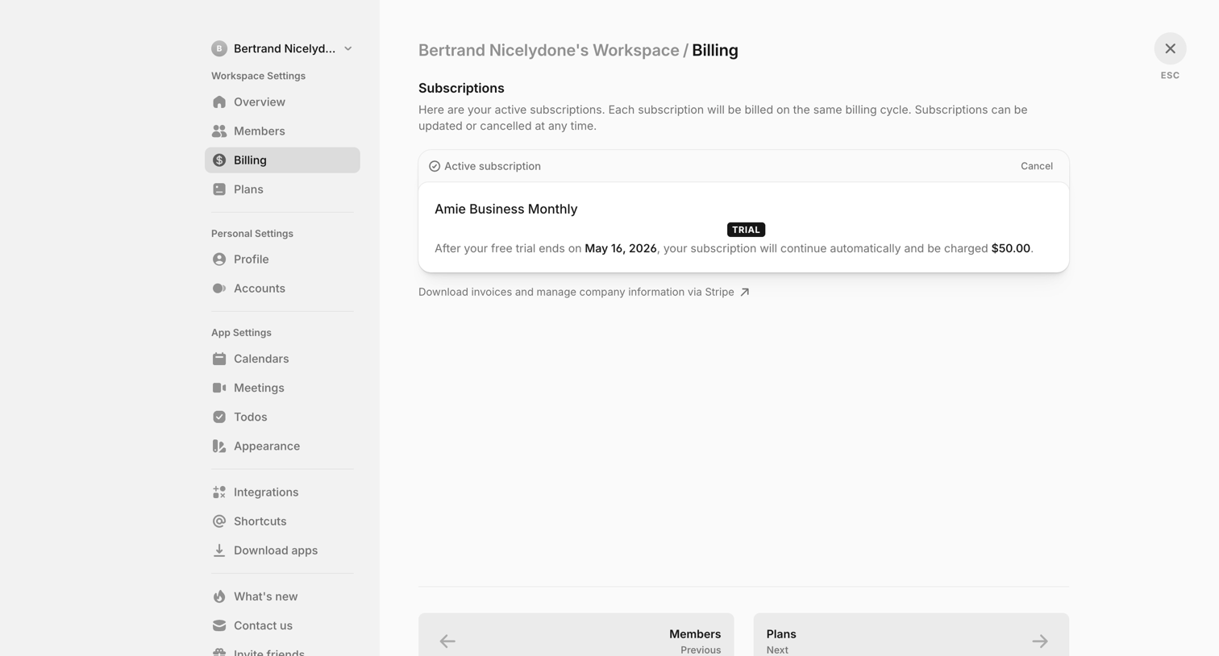Click the Overview home icon
The width and height of the screenshot is (1219, 656).
[219, 102]
